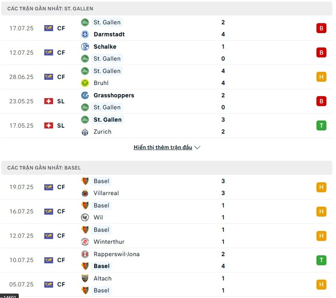Click the Zurich team crest icon
336x298 pixels.
click(x=85, y=132)
